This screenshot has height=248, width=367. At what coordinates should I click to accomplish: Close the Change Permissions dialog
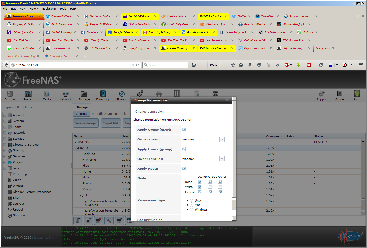point(227,100)
